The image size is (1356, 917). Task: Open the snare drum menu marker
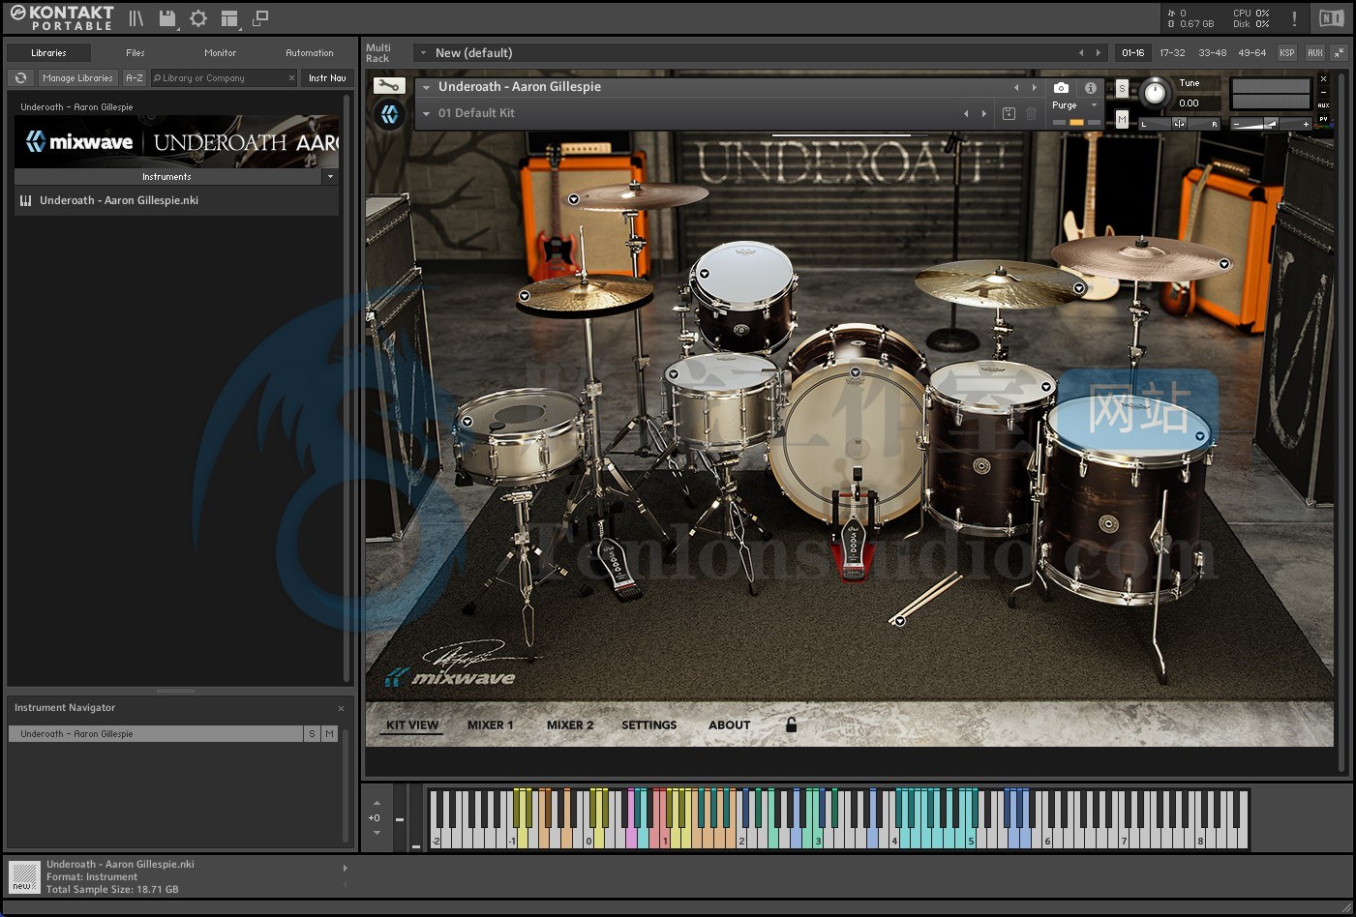coord(674,373)
